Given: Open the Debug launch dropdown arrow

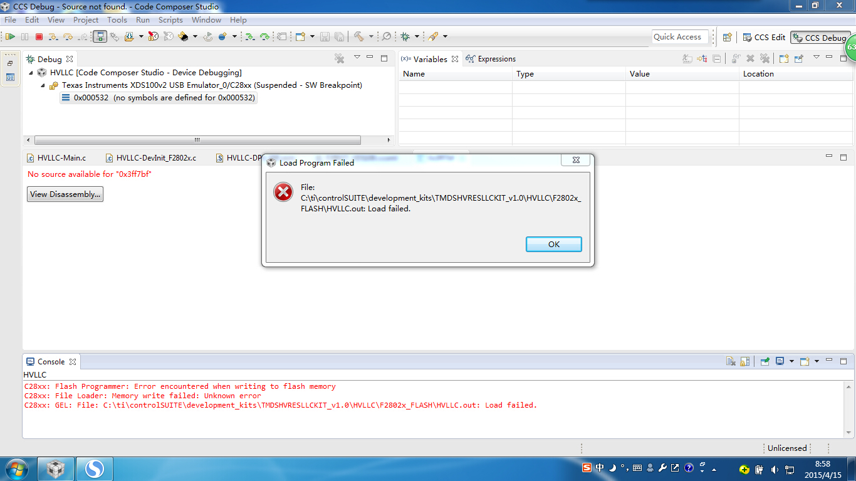Looking at the screenshot, I should [x=417, y=37].
